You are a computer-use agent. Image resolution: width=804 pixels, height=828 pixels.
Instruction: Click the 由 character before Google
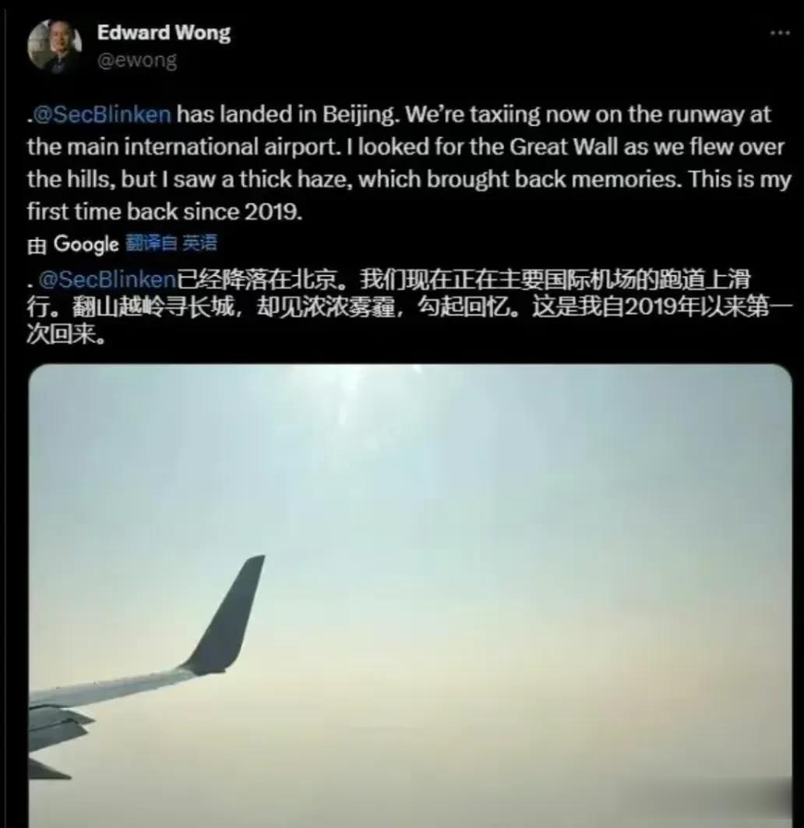[x=37, y=246]
